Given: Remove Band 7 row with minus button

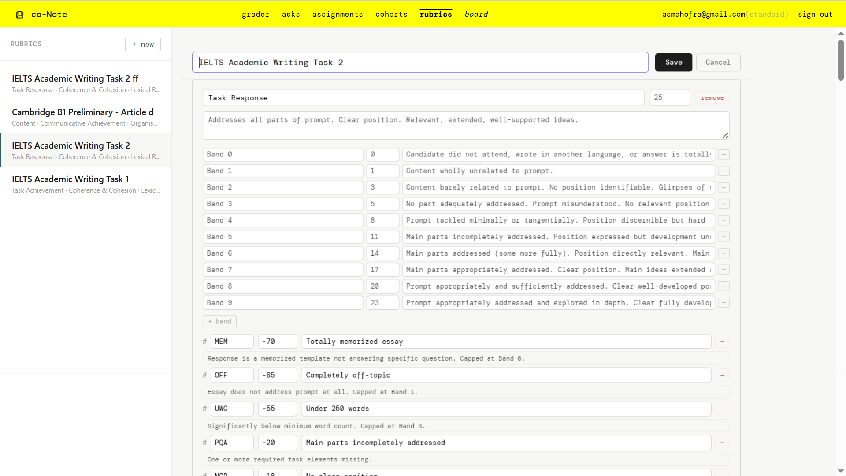Looking at the screenshot, I should (724, 270).
